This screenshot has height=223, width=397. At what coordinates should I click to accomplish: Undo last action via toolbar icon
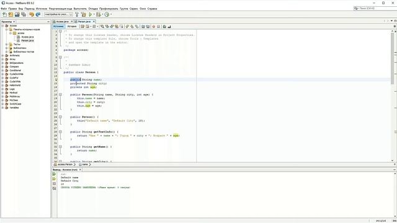(32, 14)
